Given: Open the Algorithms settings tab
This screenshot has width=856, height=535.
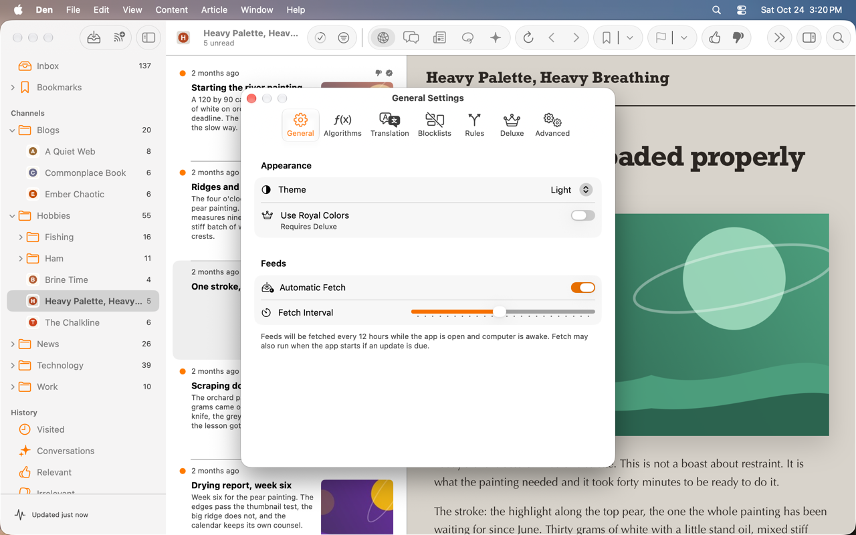Looking at the screenshot, I should coord(342,125).
